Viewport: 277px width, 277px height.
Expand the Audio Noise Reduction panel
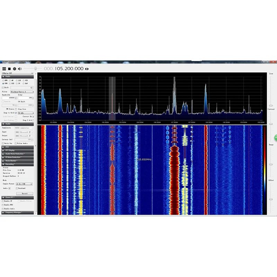pos(18,154)
